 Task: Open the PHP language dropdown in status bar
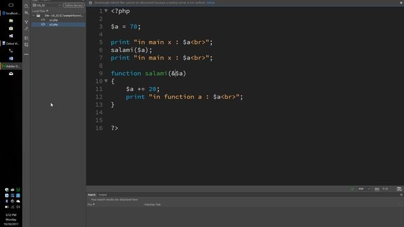point(364,189)
